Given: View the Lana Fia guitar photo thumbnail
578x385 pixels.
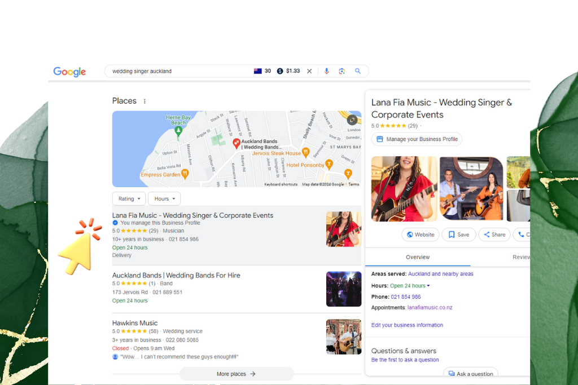Looking at the screenshot, I should pos(404,188).
